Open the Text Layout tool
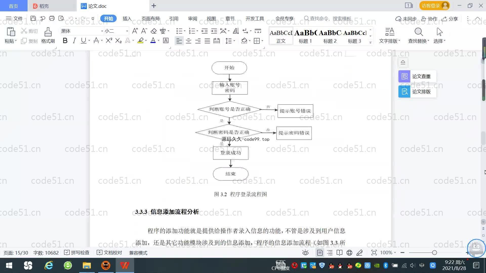This screenshot has height=273, width=486. click(x=390, y=35)
